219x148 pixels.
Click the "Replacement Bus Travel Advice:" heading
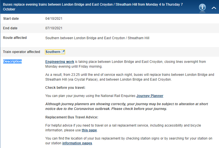tap(72, 117)
